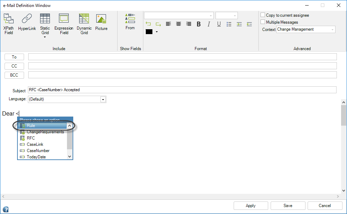Select ChangeRequirements option
Screen dimensions: 347x214
43,132
